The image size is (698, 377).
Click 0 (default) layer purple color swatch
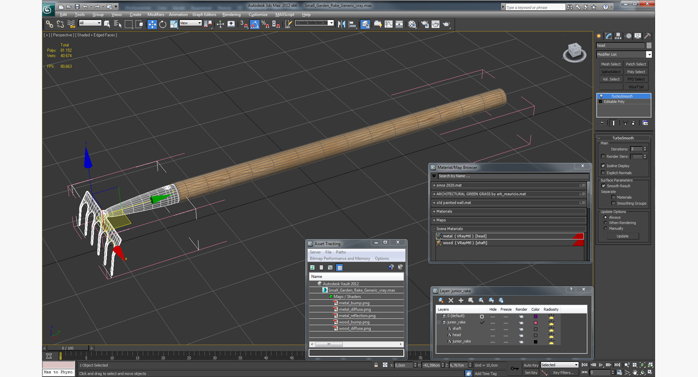click(x=535, y=316)
